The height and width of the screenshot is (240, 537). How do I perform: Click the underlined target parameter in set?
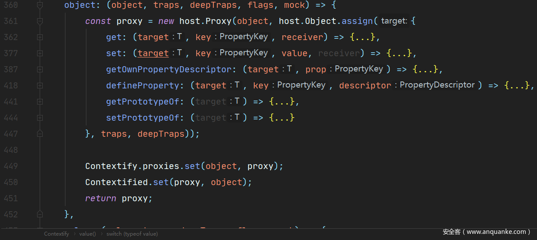point(153,54)
